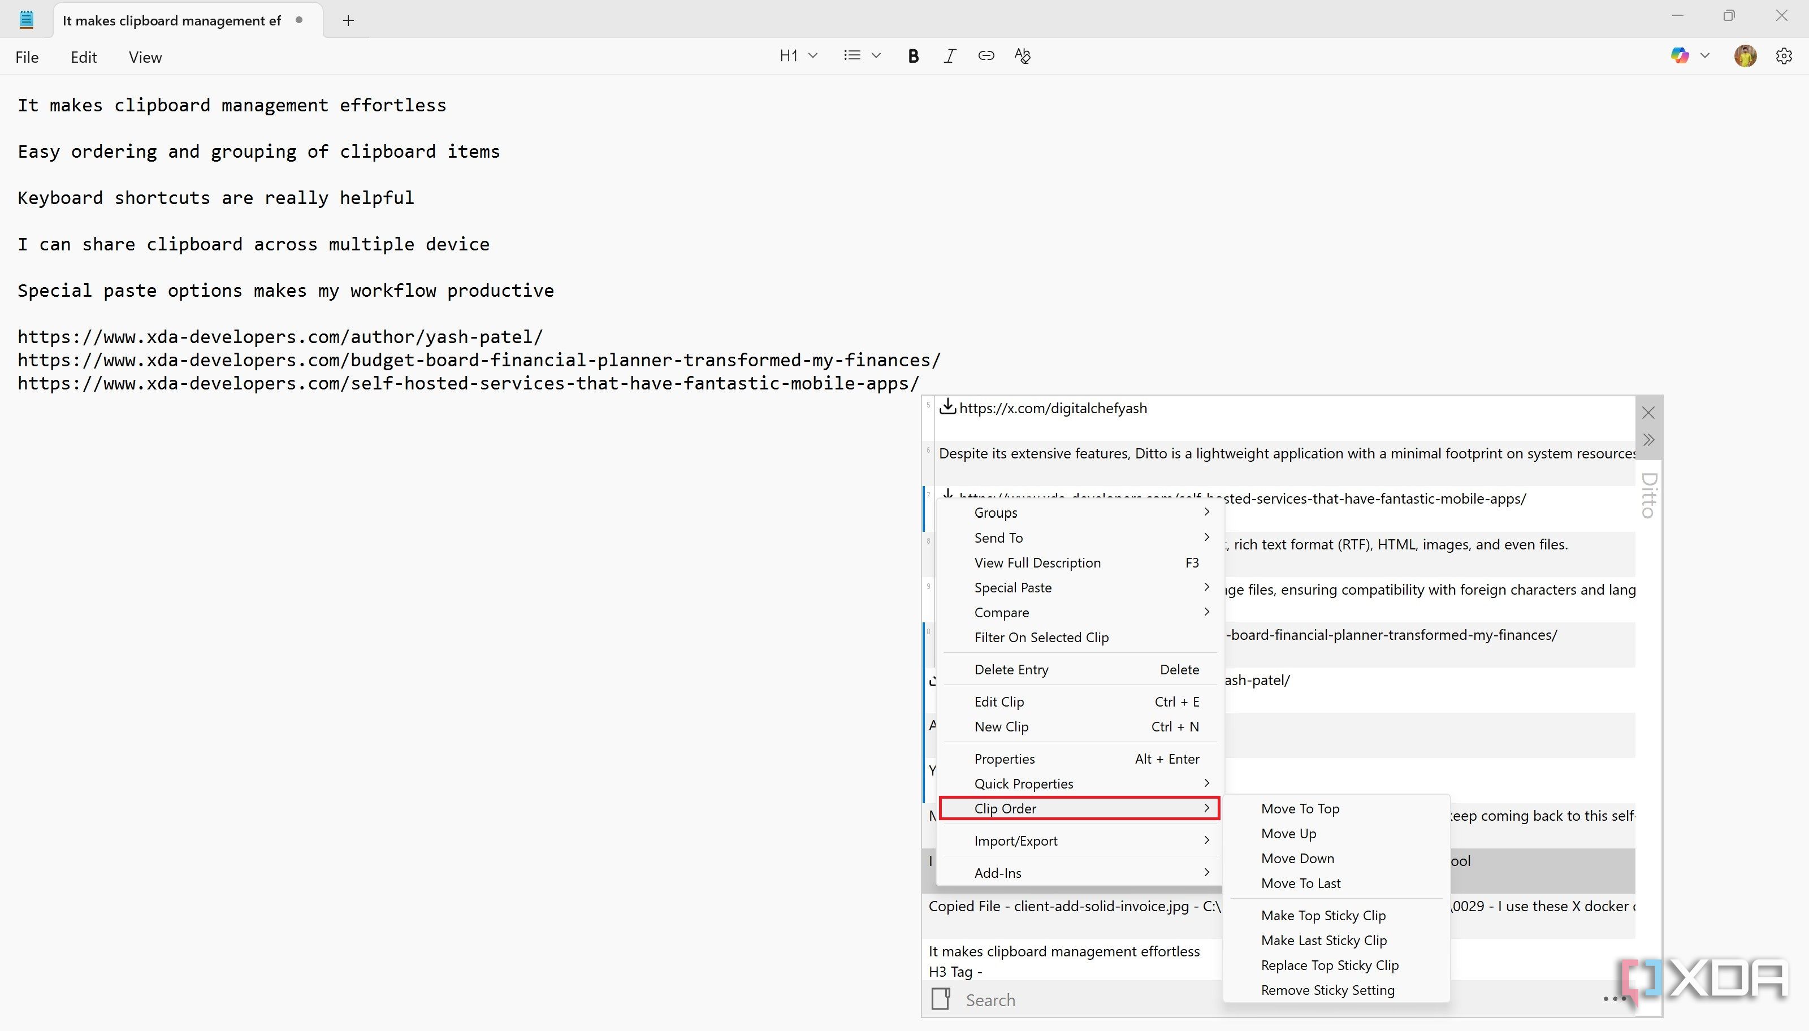Open the Add-Ins submenu

[x=1079, y=873]
